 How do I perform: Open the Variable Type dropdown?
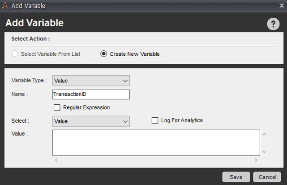[91, 81]
